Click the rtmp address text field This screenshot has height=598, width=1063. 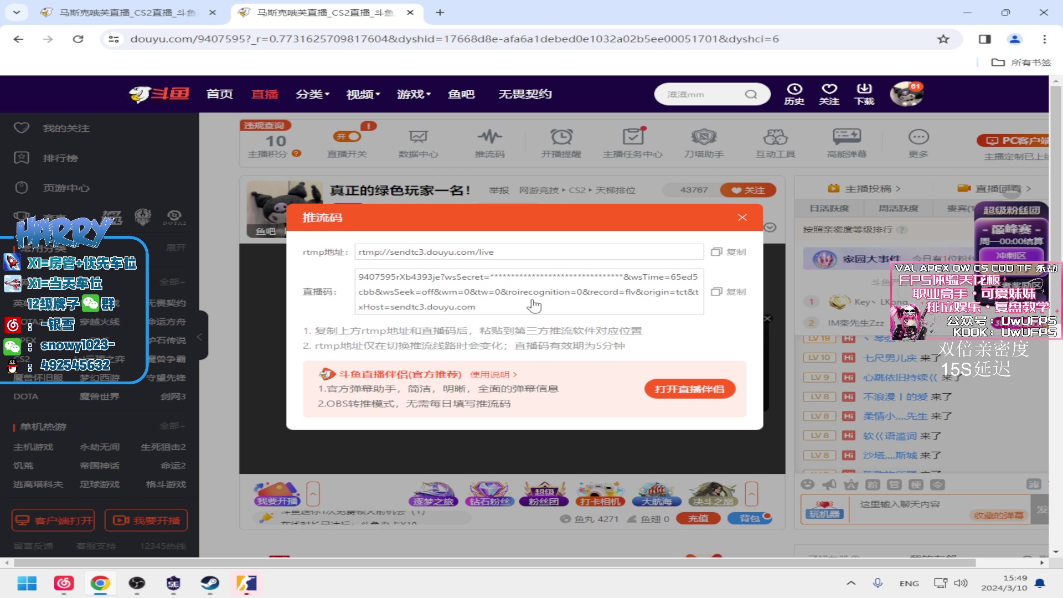coord(529,252)
